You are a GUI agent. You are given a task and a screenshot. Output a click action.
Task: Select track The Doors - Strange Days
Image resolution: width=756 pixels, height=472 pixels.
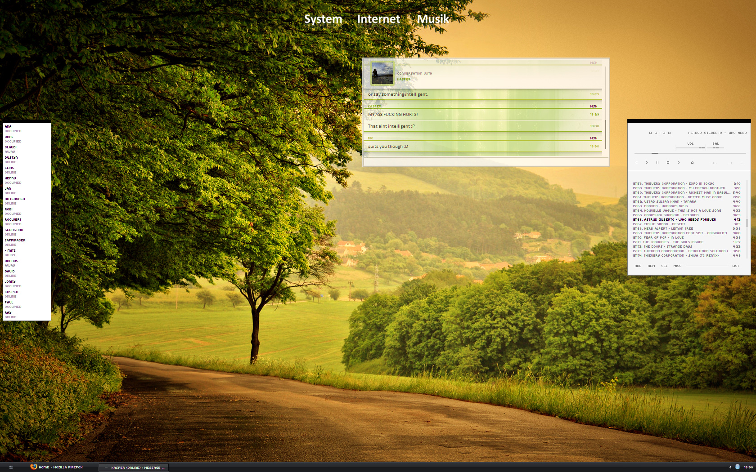pos(686,247)
